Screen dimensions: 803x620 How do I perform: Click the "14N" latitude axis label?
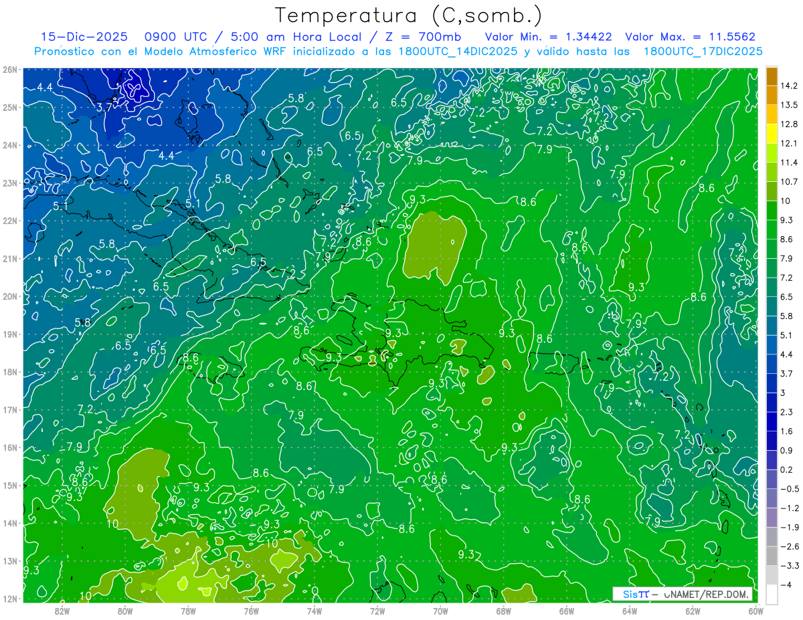click(x=10, y=523)
